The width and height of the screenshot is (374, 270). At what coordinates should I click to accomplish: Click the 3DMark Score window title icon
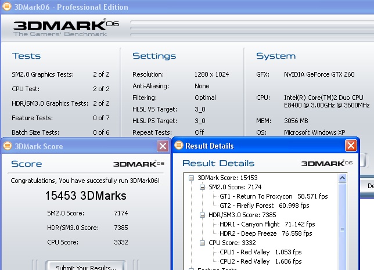tap(8, 146)
